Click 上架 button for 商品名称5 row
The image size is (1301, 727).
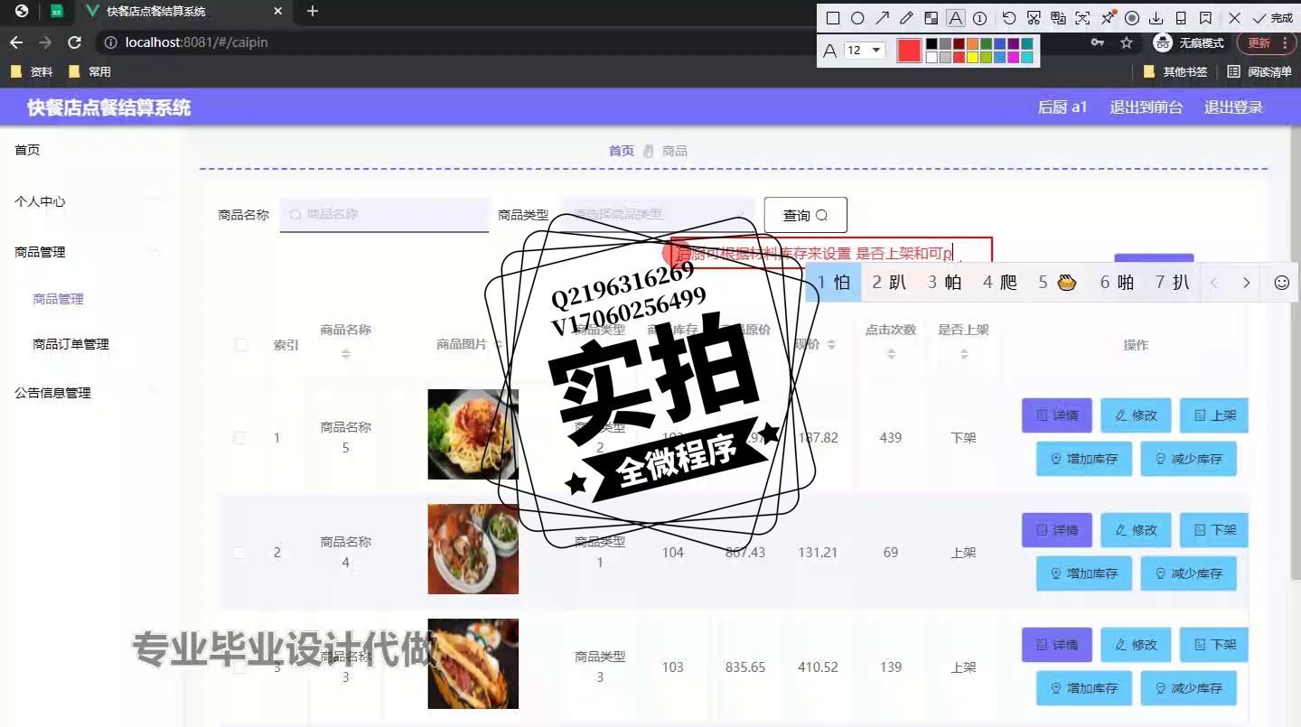1214,415
